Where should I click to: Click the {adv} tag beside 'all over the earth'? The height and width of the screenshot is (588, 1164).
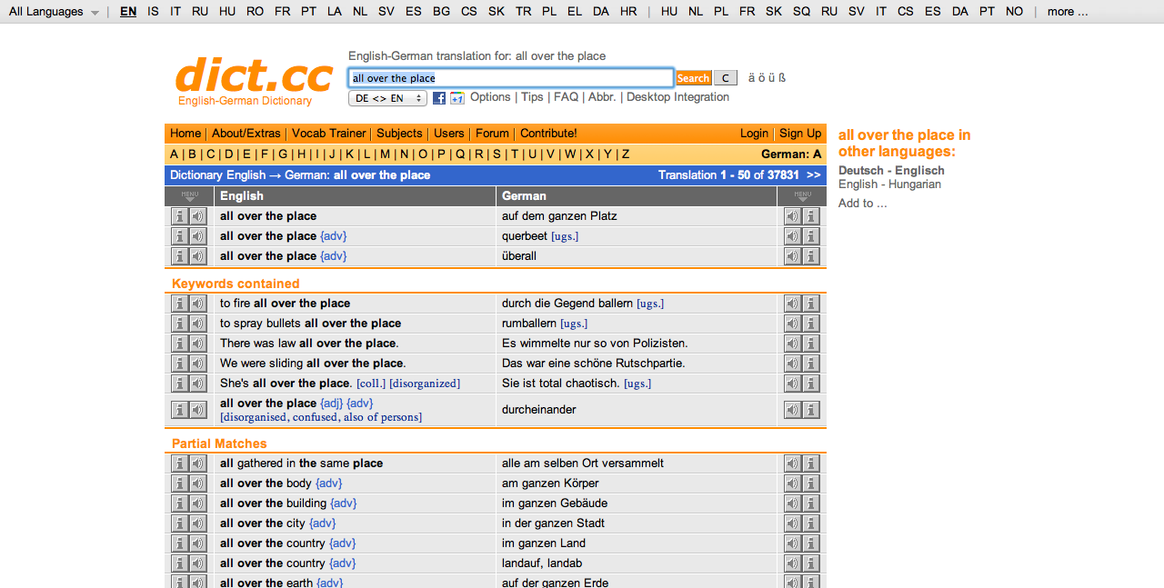pyautogui.click(x=329, y=583)
